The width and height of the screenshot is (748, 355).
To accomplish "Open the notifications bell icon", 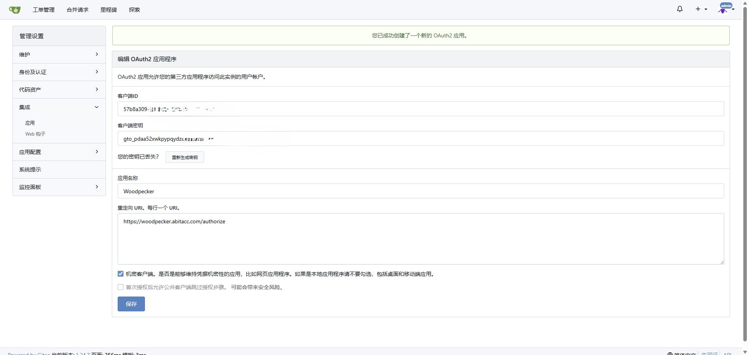I will [x=679, y=9].
